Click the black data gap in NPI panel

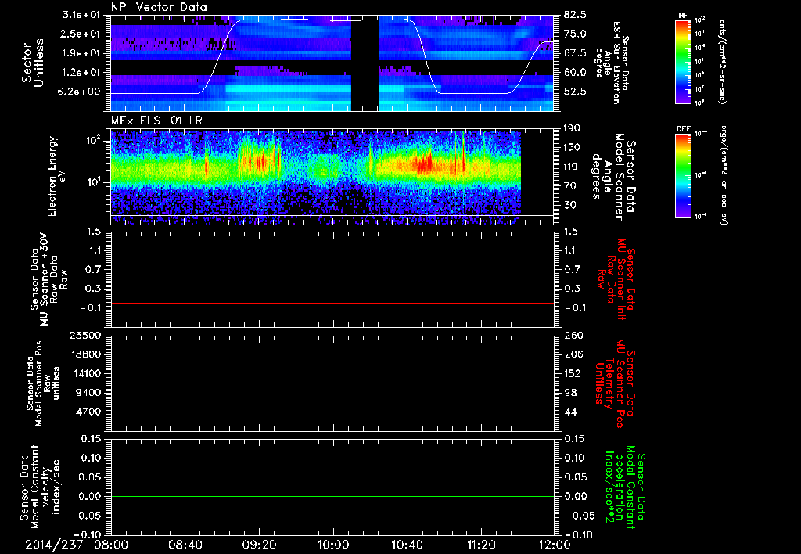(x=365, y=67)
